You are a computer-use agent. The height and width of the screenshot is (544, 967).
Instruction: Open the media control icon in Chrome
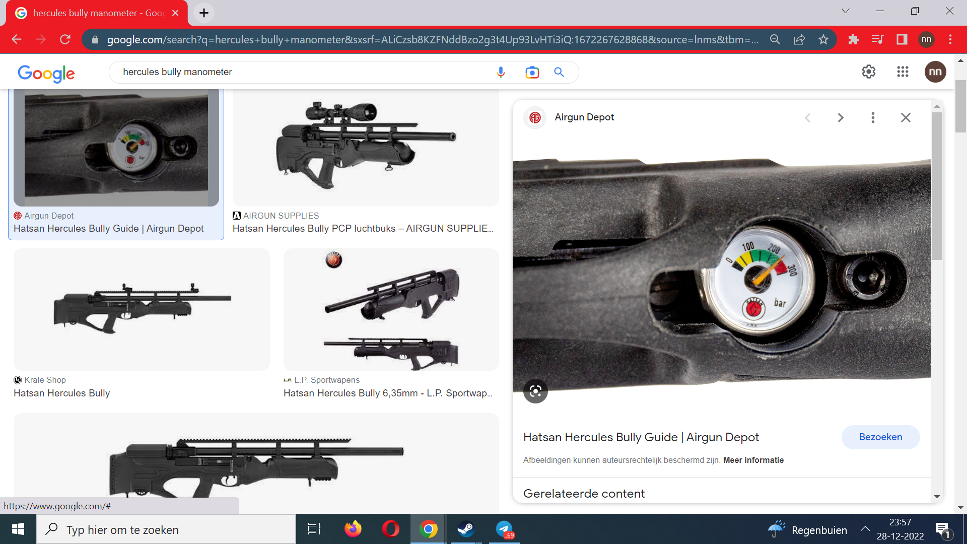tap(877, 39)
